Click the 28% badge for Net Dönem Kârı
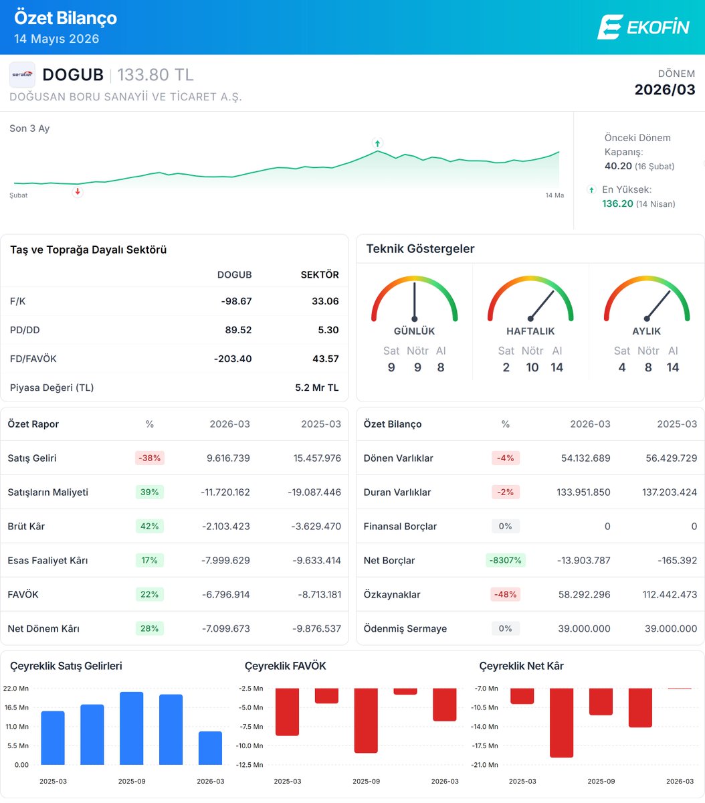This screenshot has height=803, width=705. pos(150,628)
